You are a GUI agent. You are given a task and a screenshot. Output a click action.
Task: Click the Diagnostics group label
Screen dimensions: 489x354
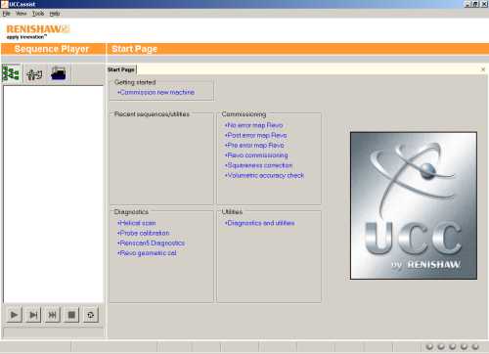[131, 212]
